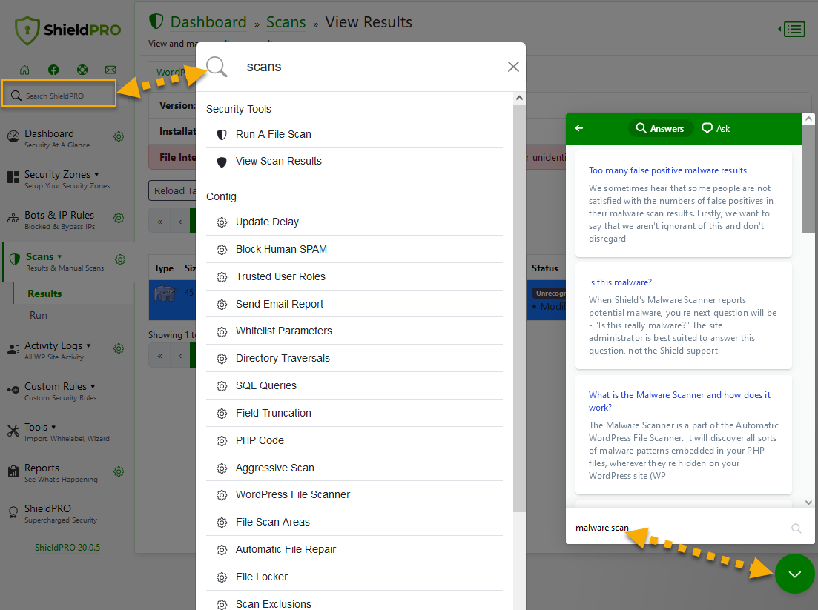
Task: Open File Scan Areas config result
Action: 354,522
